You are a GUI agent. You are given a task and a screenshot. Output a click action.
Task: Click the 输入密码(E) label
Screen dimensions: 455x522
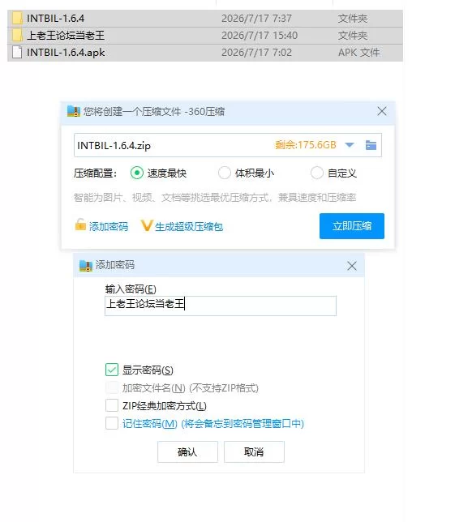point(131,289)
